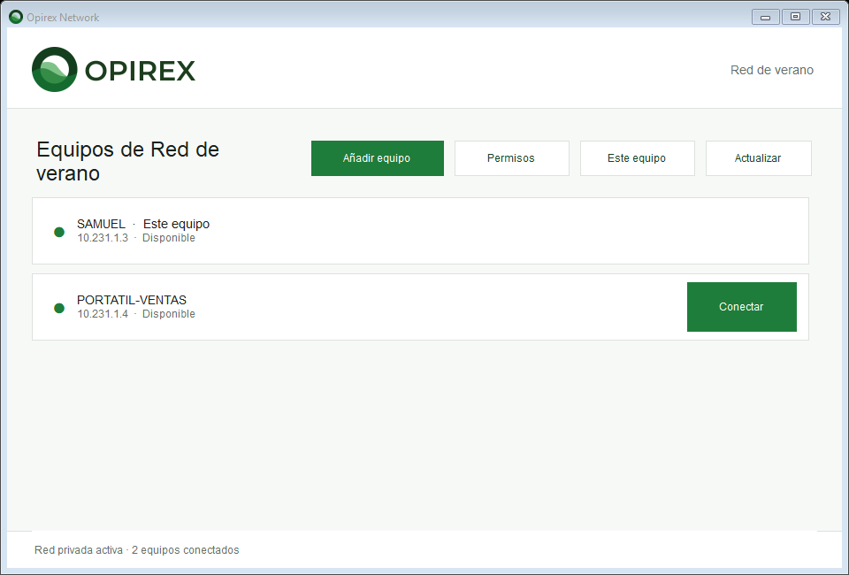This screenshot has height=575, width=849.
Task: Close the Opirex Network window
Action: [825, 17]
